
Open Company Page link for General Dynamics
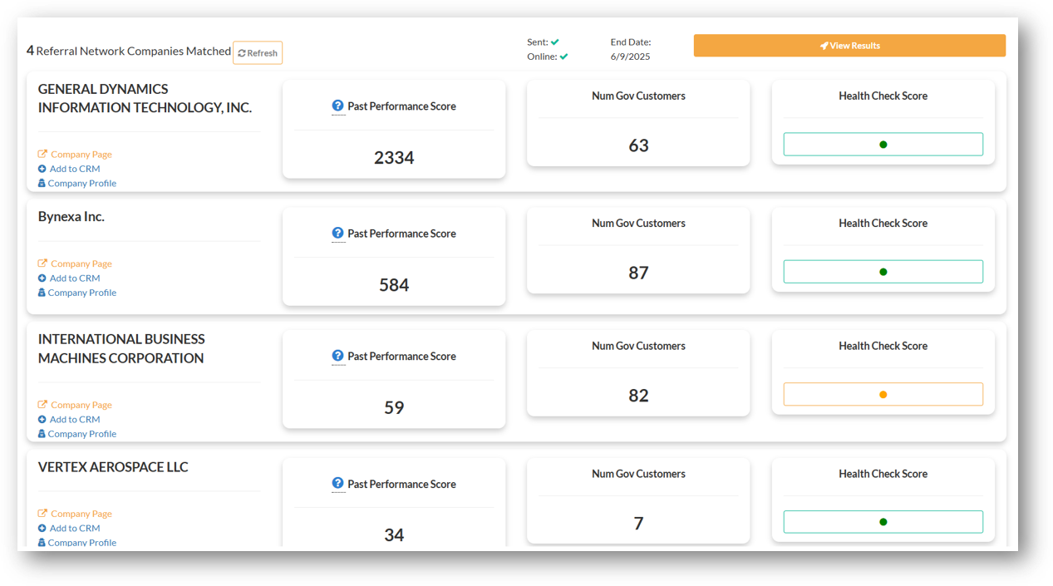pos(81,155)
